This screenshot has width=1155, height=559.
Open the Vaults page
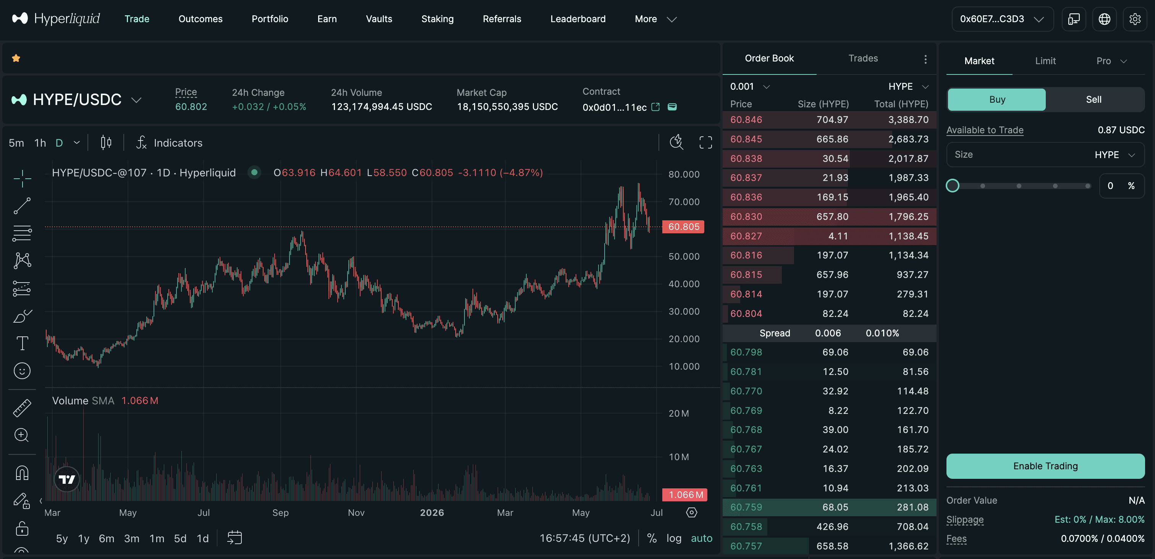[379, 19]
